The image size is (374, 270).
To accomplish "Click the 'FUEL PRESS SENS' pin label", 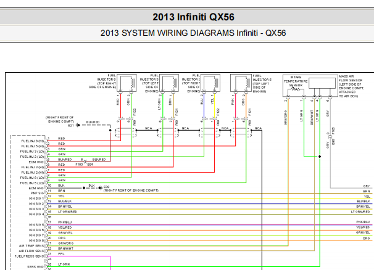I will coord(30,256).
